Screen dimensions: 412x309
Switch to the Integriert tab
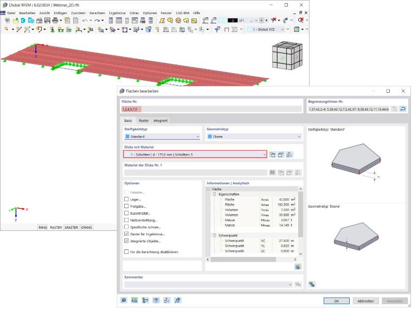160,120
